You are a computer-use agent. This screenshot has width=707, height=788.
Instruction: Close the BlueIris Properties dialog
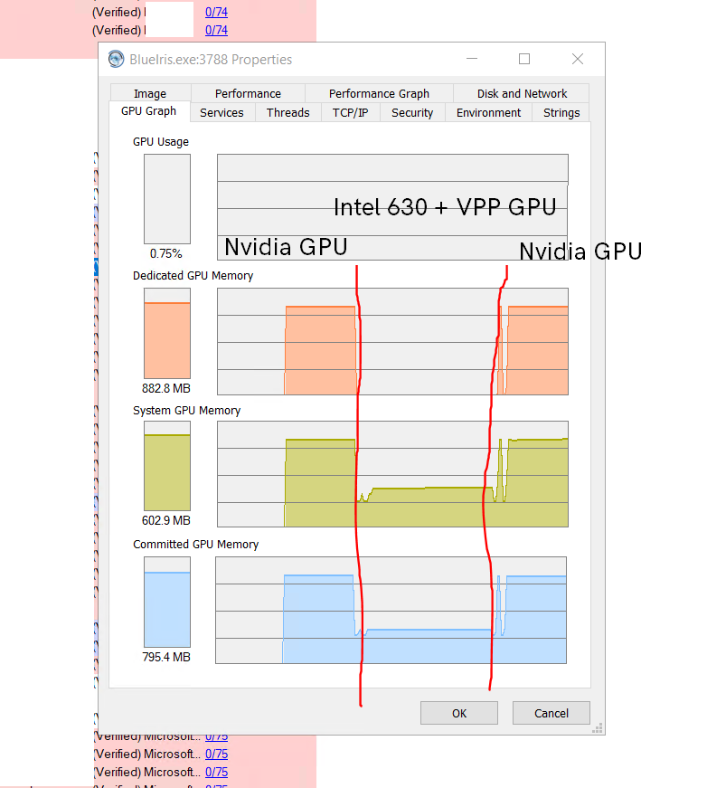(x=578, y=59)
